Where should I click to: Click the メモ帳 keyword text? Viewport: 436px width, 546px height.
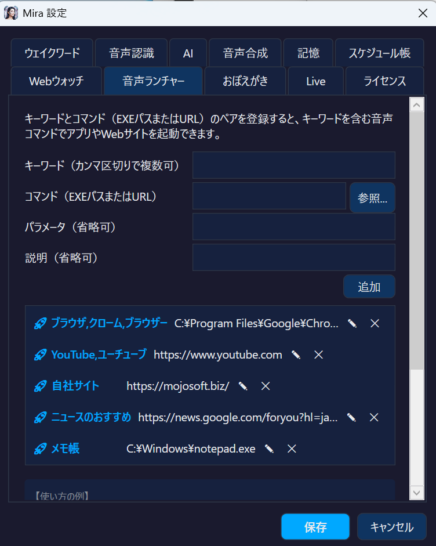click(66, 449)
